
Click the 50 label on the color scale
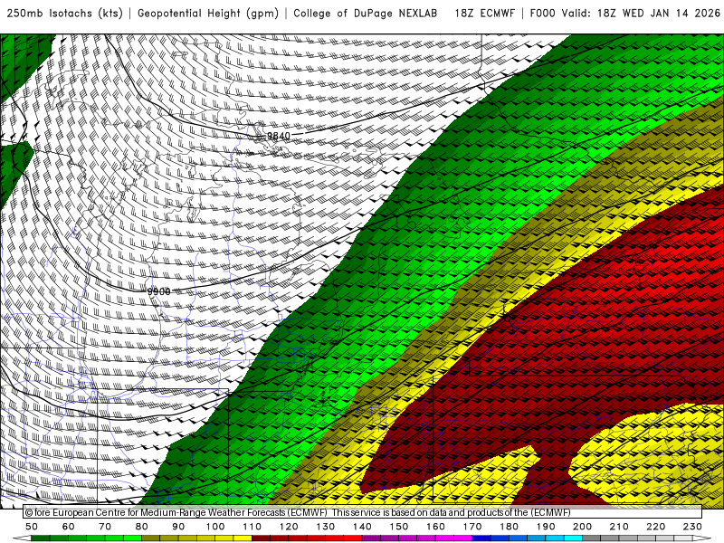pos(32,527)
